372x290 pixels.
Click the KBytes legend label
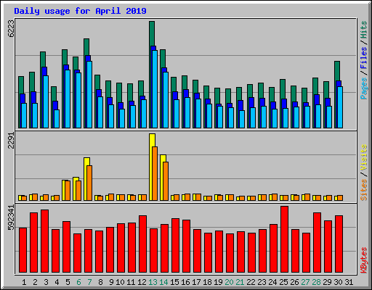tap(364, 260)
